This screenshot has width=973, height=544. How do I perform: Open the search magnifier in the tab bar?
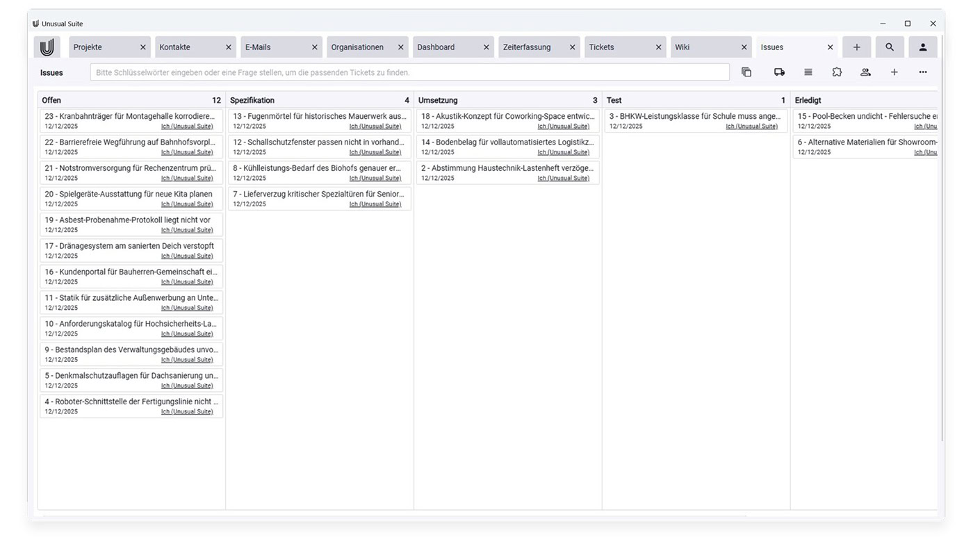point(890,47)
